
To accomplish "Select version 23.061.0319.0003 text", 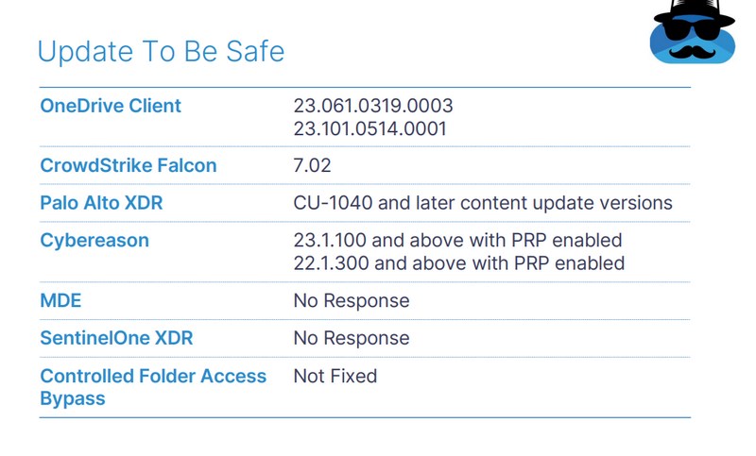I will tap(373, 106).
